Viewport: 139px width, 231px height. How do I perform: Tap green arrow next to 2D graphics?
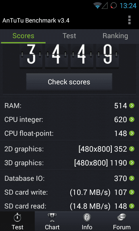132,149
